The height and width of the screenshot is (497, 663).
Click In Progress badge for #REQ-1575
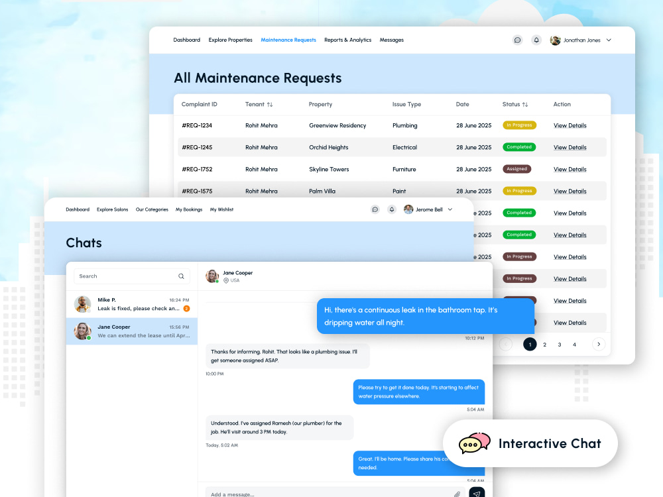click(x=519, y=191)
